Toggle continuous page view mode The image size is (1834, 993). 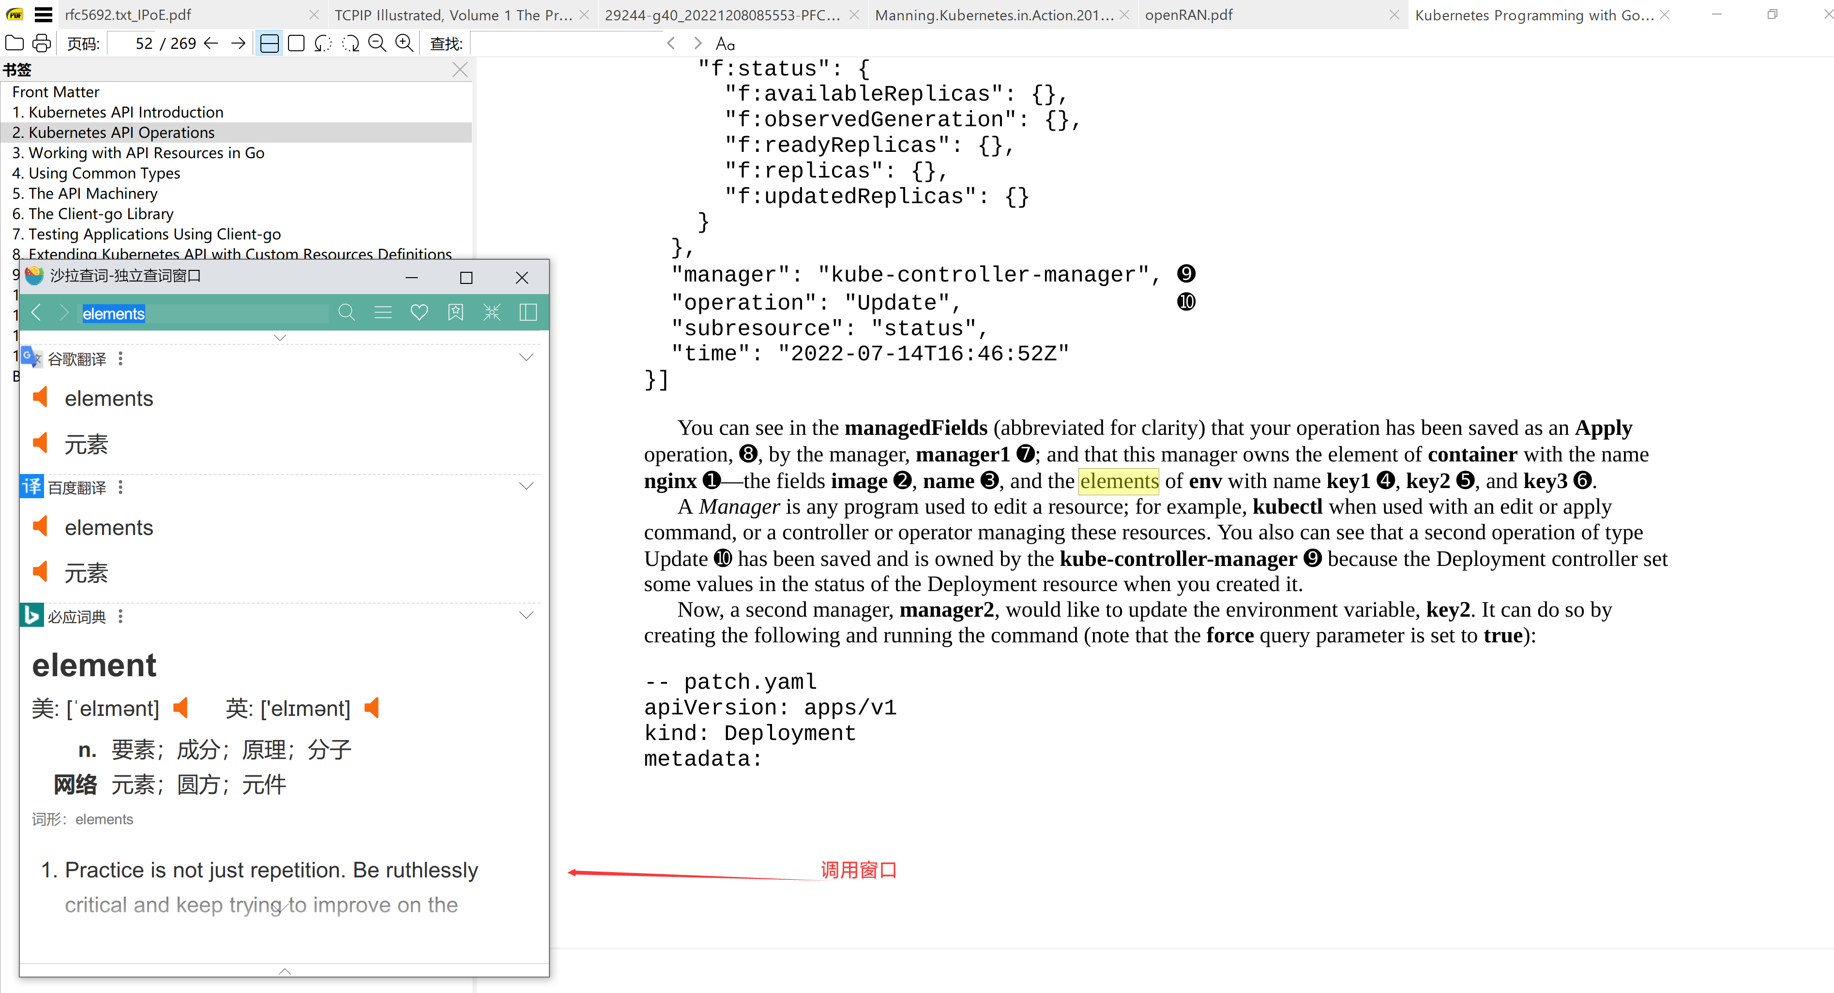tap(269, 44)
